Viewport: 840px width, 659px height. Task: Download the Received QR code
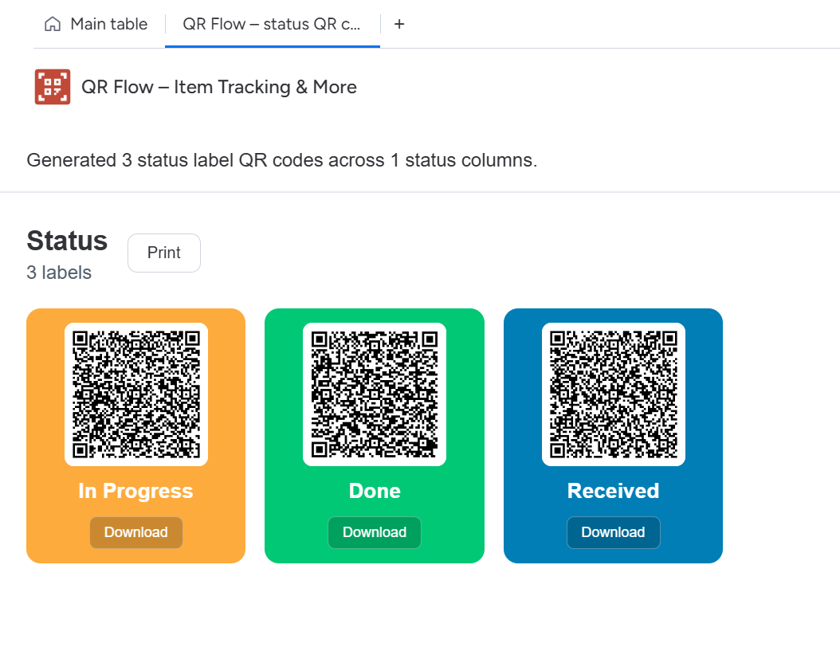[x=613, y=532]
